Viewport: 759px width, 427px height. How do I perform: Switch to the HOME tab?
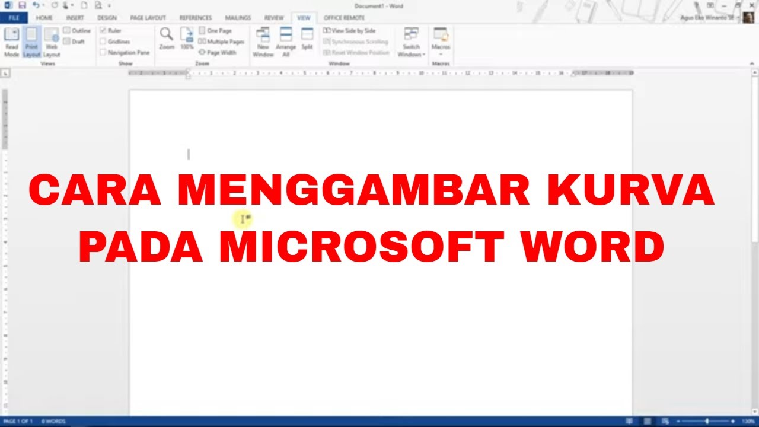(44, 18)
